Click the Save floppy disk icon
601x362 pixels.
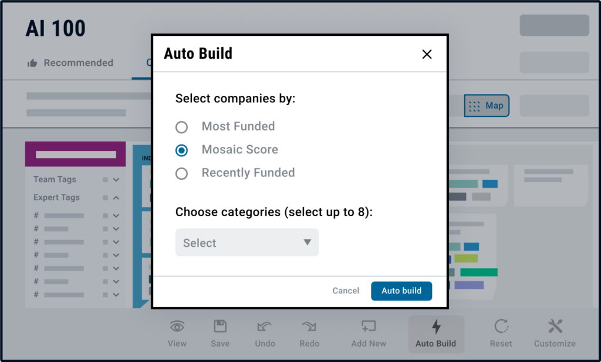[220, 326]
